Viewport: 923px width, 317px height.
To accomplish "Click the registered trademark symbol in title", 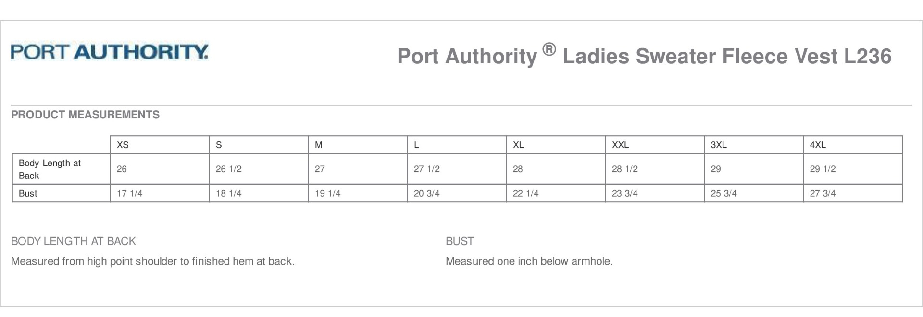I will [x=549, y=49].
